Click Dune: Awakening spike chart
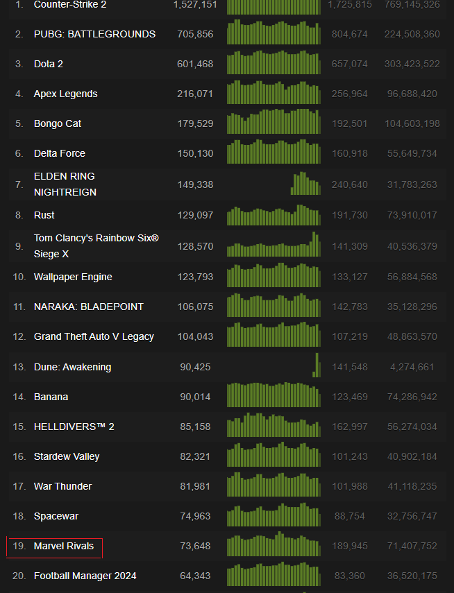Screen dimensions: 454x593 317,366
